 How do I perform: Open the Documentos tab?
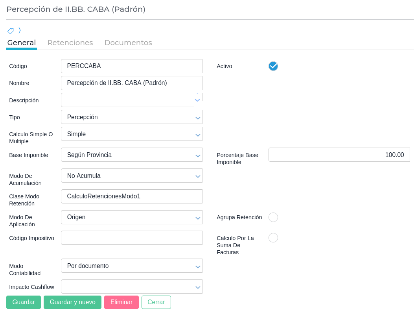click(128, 43)
